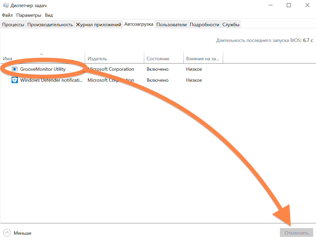Sort by the Состояние column header
316x241 pixels.
point(164,58)
